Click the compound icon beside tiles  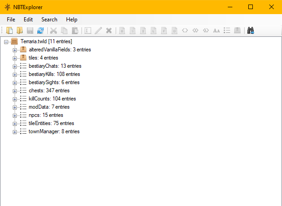[23, 58]
